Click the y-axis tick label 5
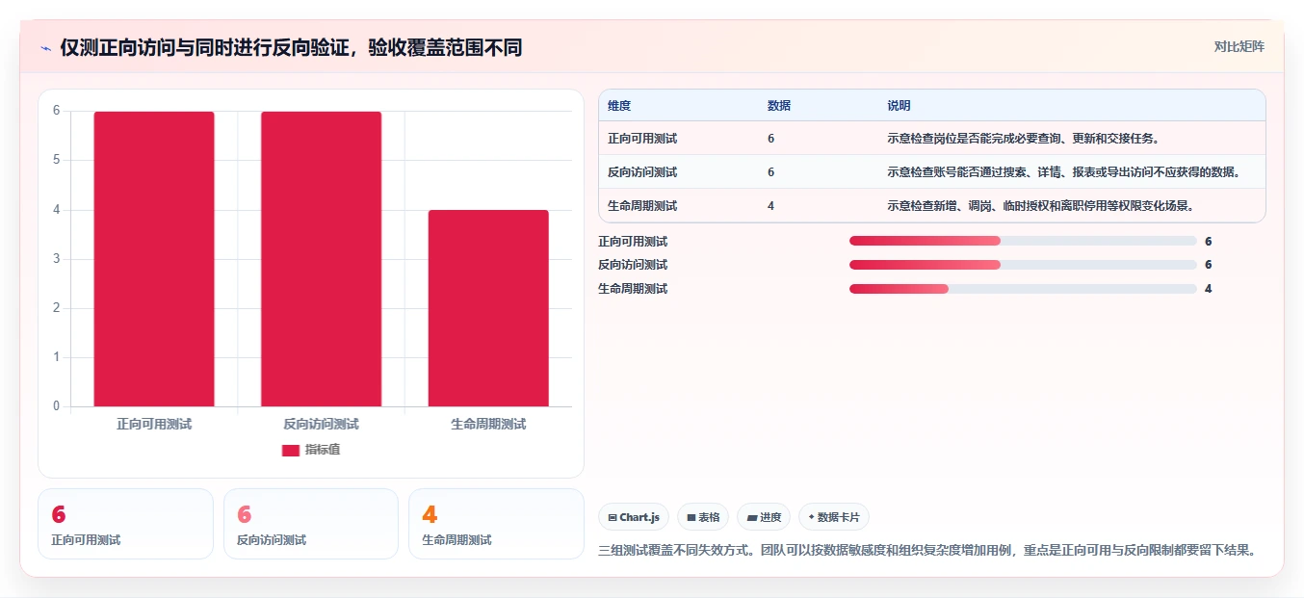Viewport: 1304px width, 598px height. pyautogui.click(x=56, y=160)
